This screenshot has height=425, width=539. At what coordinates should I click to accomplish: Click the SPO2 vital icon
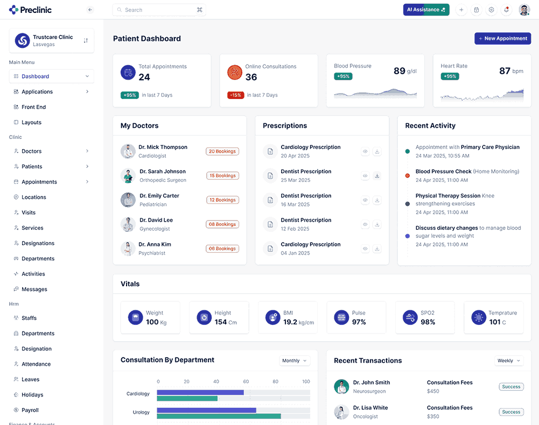coord(410,317)
